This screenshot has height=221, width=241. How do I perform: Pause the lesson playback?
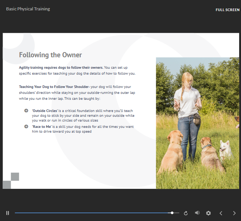click(7, 213)
